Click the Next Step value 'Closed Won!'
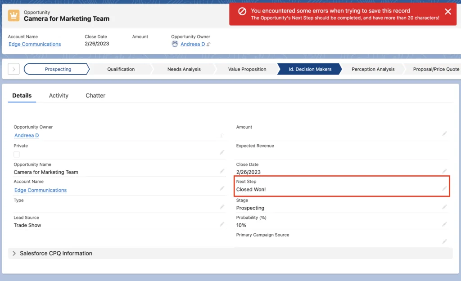This screenshot has width=461, height=281. tap(251, 189)
